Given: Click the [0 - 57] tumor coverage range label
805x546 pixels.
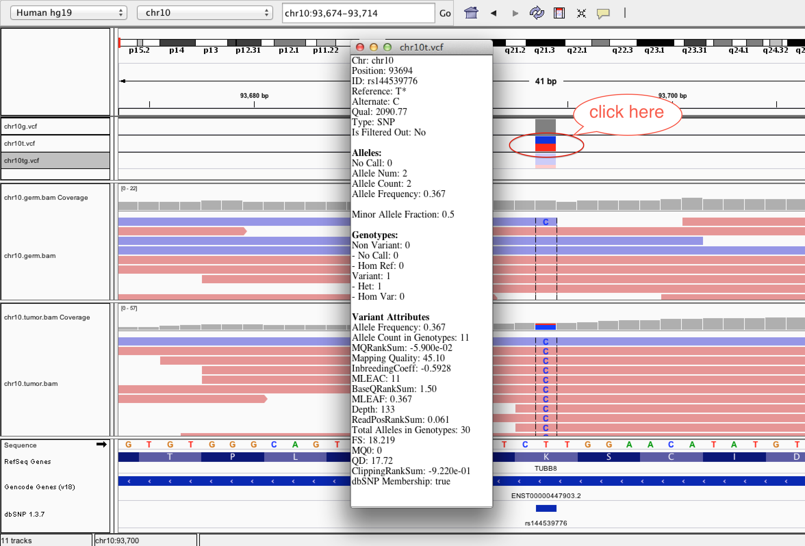Looking at the screenshot, I should coord(129,308).
